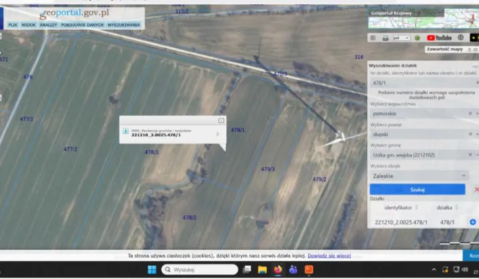Viewport: 479px width, 279px height.
Task: Click the Windows Start button
Action: click(x=152, y=270)
